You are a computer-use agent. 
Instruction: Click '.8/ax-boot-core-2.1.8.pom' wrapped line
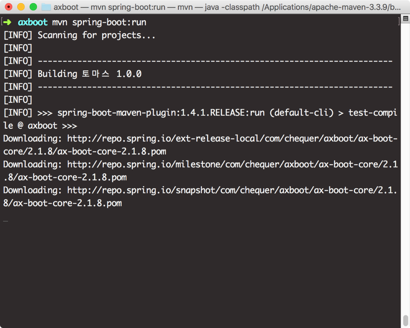pyautogui.click(x=65, y=177)
